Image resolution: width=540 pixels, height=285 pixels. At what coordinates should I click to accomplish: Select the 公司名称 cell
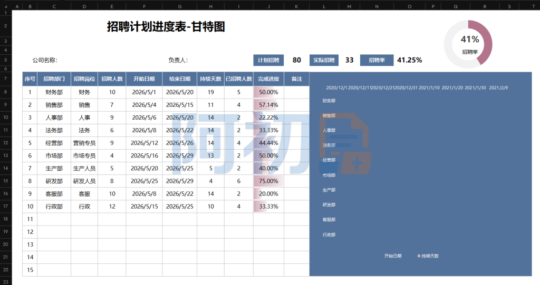point(45,60)
